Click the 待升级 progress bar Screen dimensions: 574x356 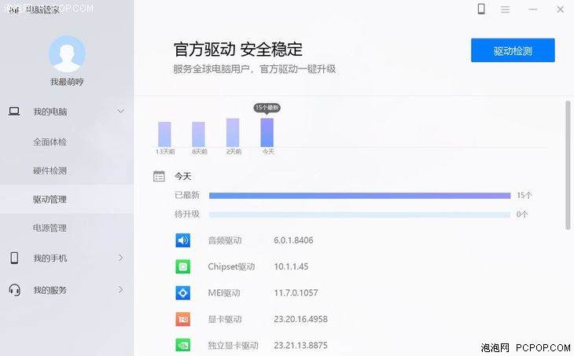[x=359, y=215]
